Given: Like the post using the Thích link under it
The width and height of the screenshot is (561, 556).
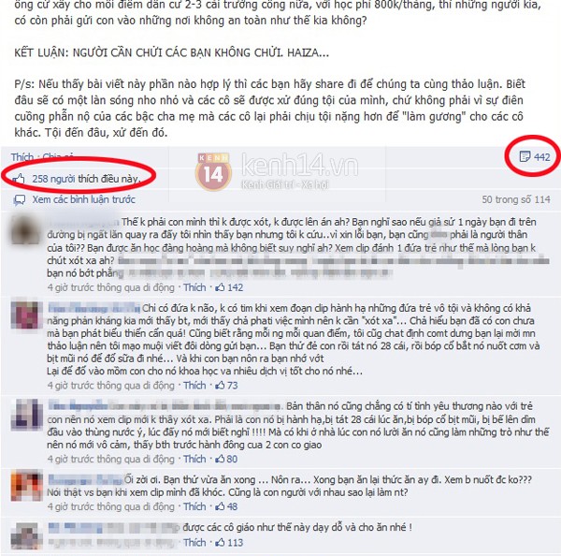Looking at the screenshot, I should [22, 157].
